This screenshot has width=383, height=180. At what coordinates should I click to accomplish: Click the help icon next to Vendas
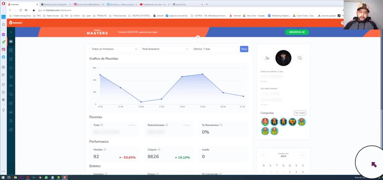[105, 150]
